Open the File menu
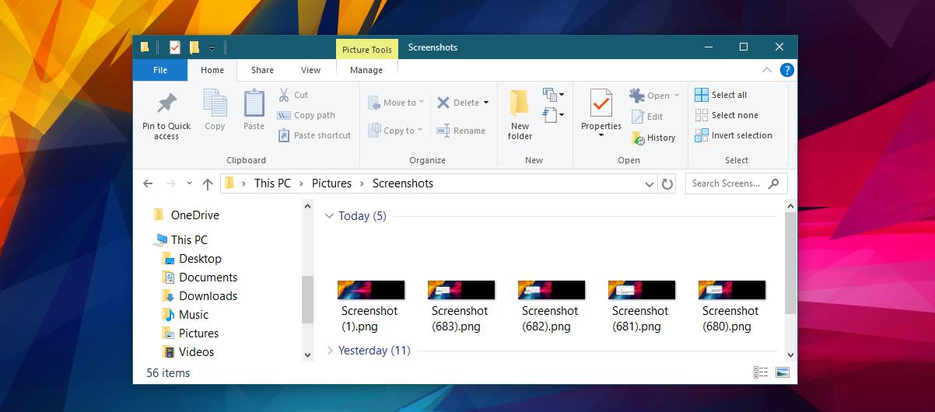Image resolution: width=935 pixels, height=412 pixels. coord(160,70)
